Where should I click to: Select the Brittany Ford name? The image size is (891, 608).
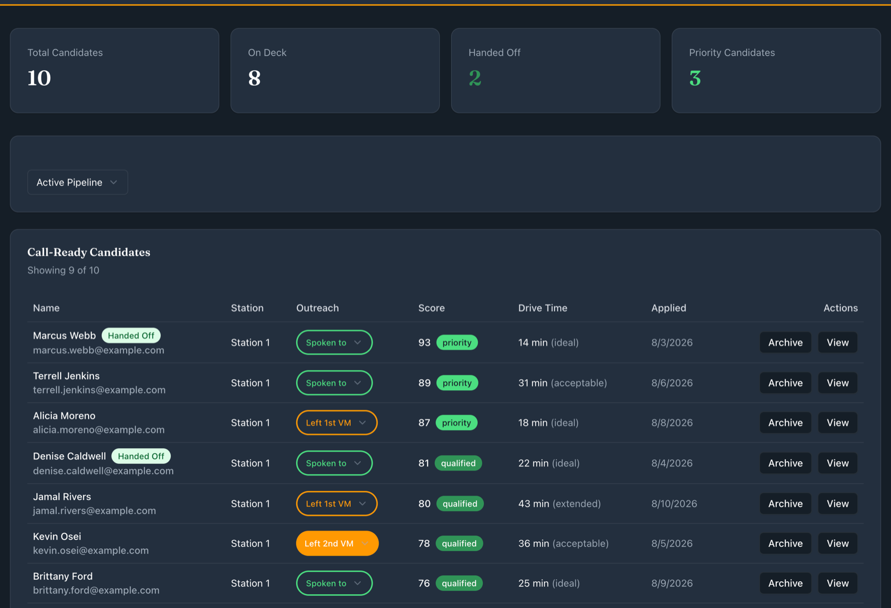(x=63, y=576)
